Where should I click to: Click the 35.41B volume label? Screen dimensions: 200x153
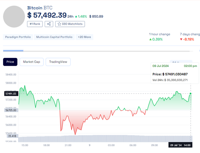pos(12,136)
